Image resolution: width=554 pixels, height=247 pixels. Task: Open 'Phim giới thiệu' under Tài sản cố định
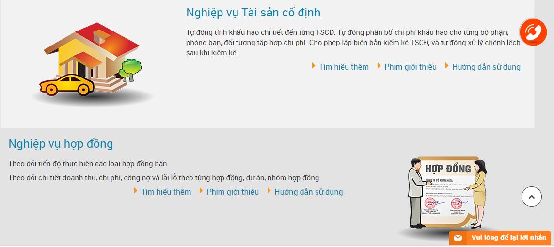coord(410,67)
